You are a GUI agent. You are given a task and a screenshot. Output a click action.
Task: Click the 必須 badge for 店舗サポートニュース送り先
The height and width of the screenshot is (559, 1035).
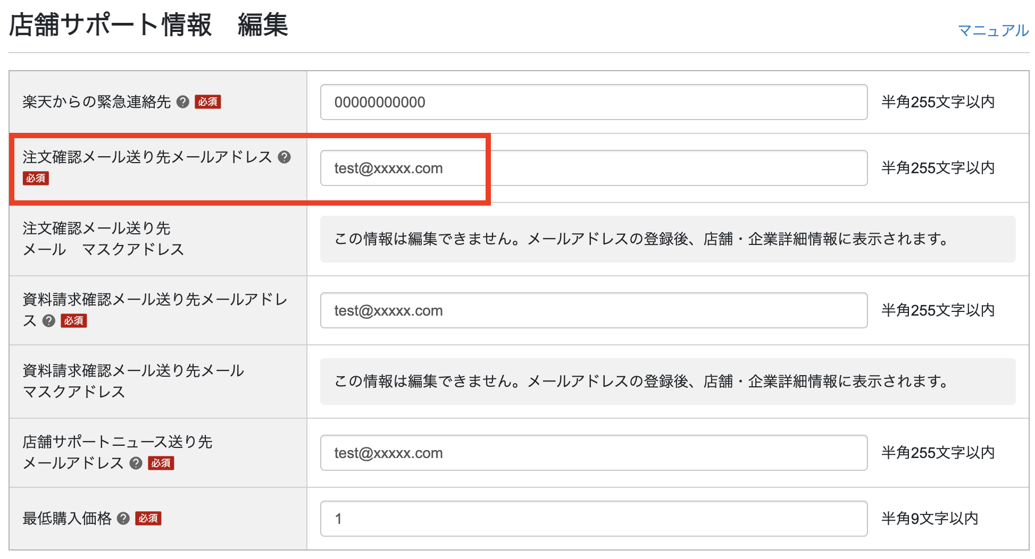[x=161, y=463]
